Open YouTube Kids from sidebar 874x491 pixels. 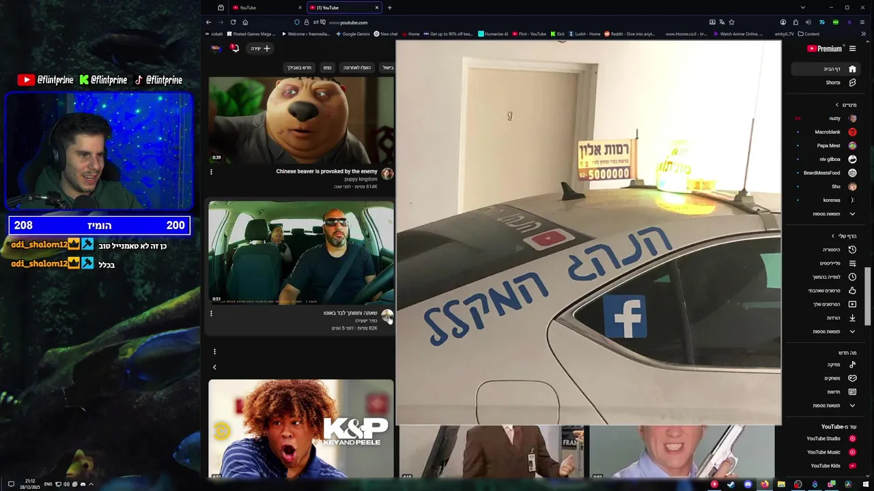825,466
